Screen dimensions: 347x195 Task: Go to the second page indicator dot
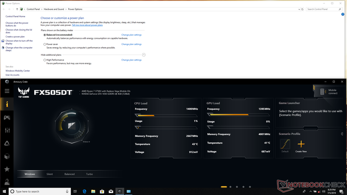(230, 187)
